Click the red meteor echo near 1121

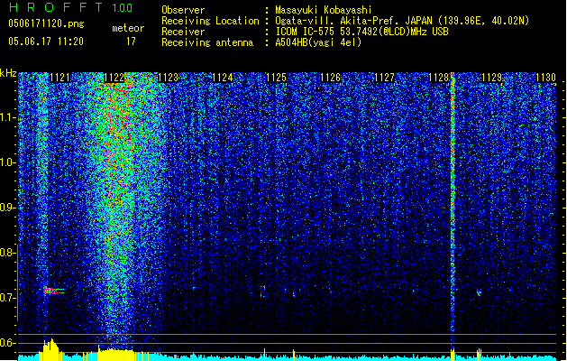click(x=53, y=291)
